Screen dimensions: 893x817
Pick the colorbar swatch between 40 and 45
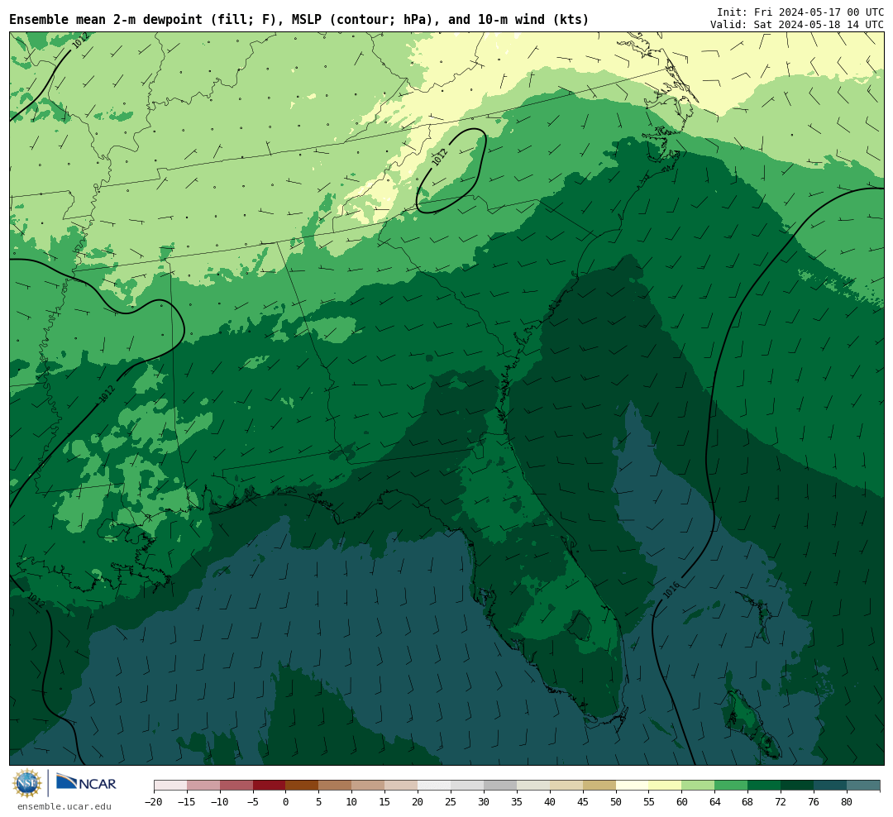coord(566,786)
